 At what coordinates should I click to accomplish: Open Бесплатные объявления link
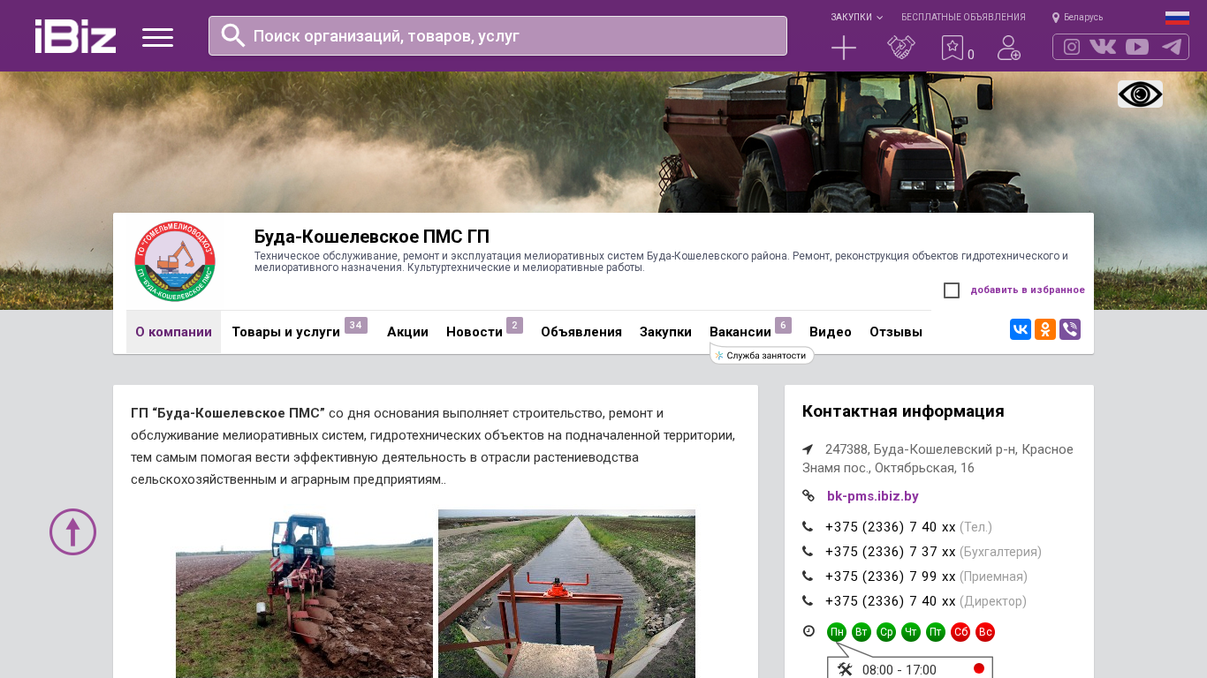click(963, 18)
